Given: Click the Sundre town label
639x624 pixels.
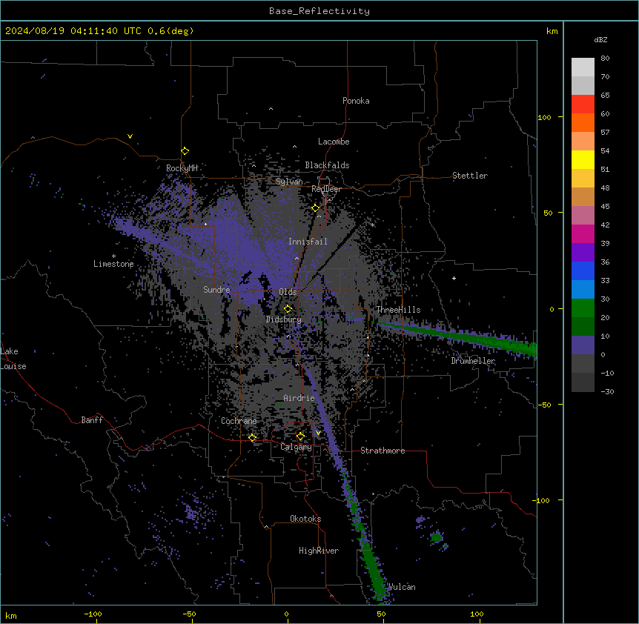Looking at the screenshot, I should pos(216,290).
